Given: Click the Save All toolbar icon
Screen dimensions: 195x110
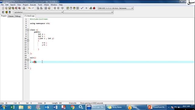Looking at the screenshot, I should (x=13, y=8).
